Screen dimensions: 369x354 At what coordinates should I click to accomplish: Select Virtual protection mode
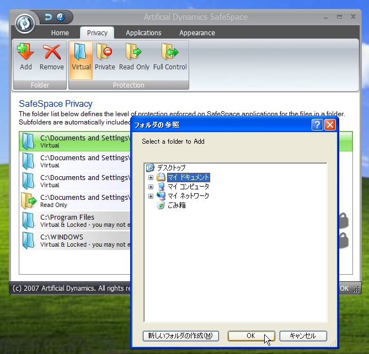coord(81,61)
